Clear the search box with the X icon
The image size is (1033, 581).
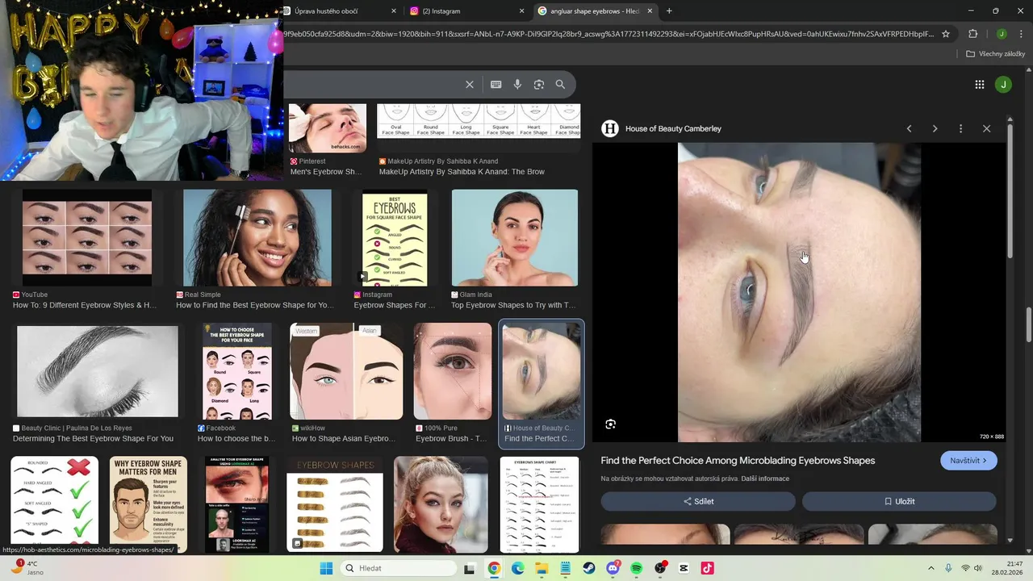click(470, 85)
